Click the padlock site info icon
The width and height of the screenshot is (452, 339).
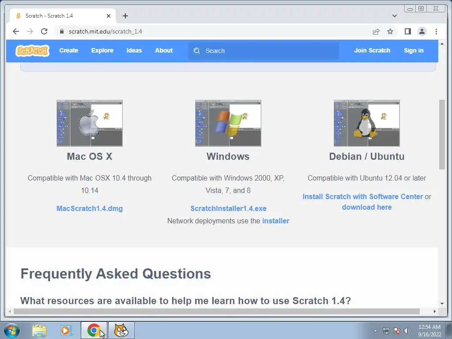coord(62,31)
